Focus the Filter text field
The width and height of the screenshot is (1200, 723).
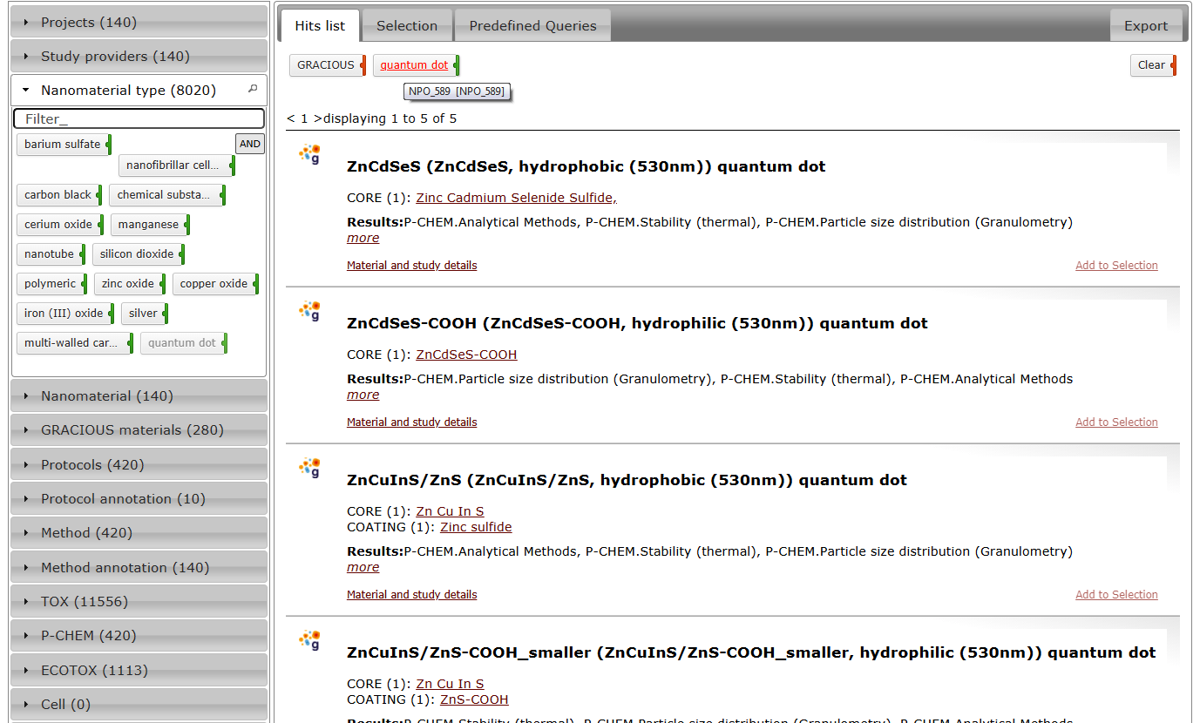pyautogui.click(x=139, y=118)
